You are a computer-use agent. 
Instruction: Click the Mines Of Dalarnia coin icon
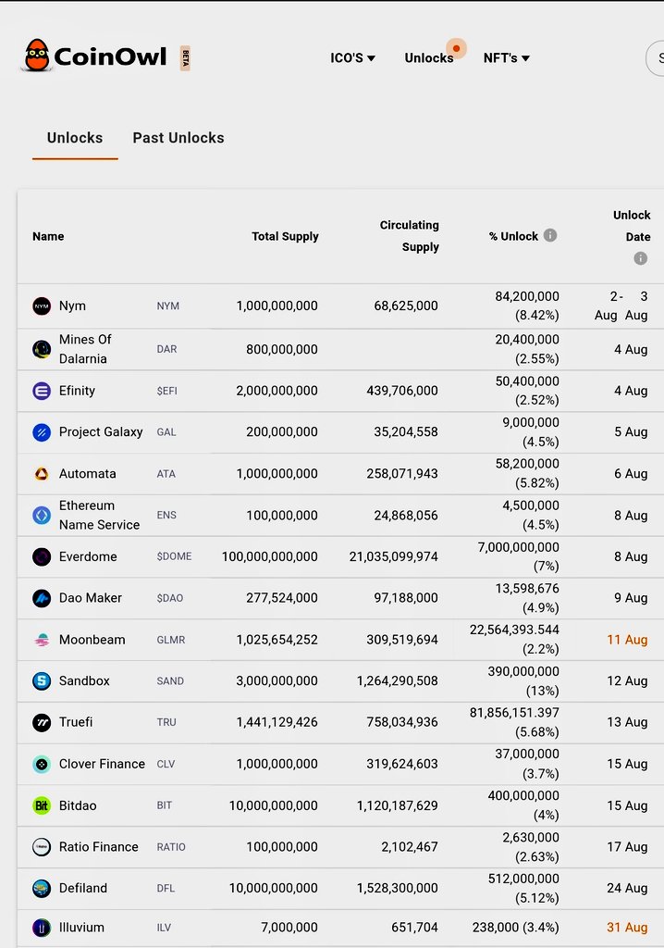[x=42, y=349]
